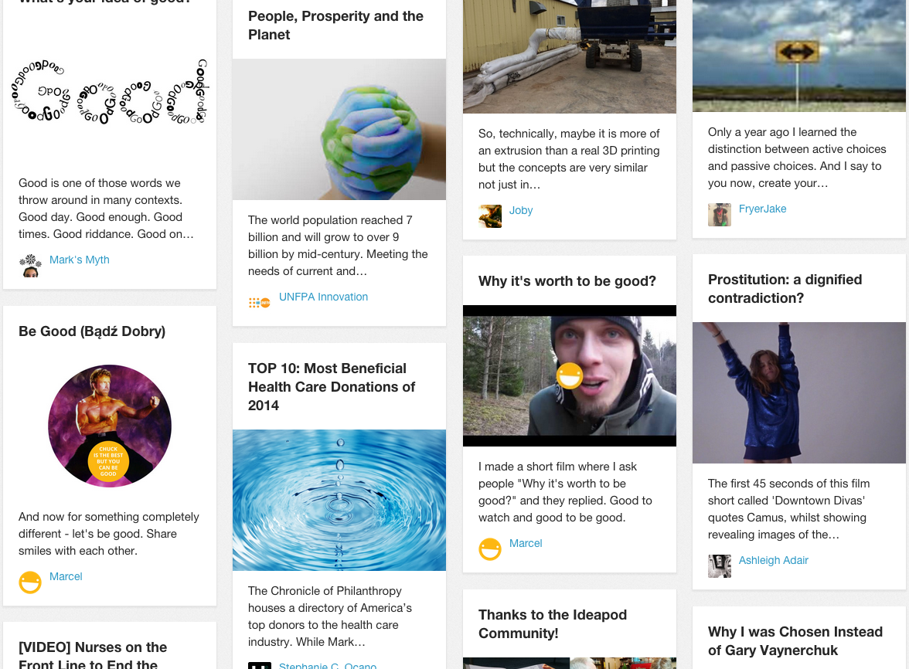
Task: Click Mark's Myth avatar icon
Action: click(30, 266)
